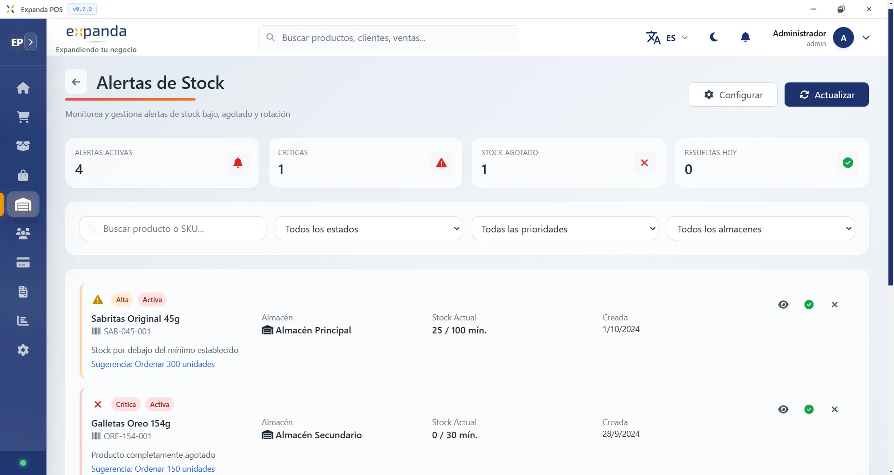Dismiss the Galletas Oreo alert
This screenshot has width=894, height=475.
point(834,409)
